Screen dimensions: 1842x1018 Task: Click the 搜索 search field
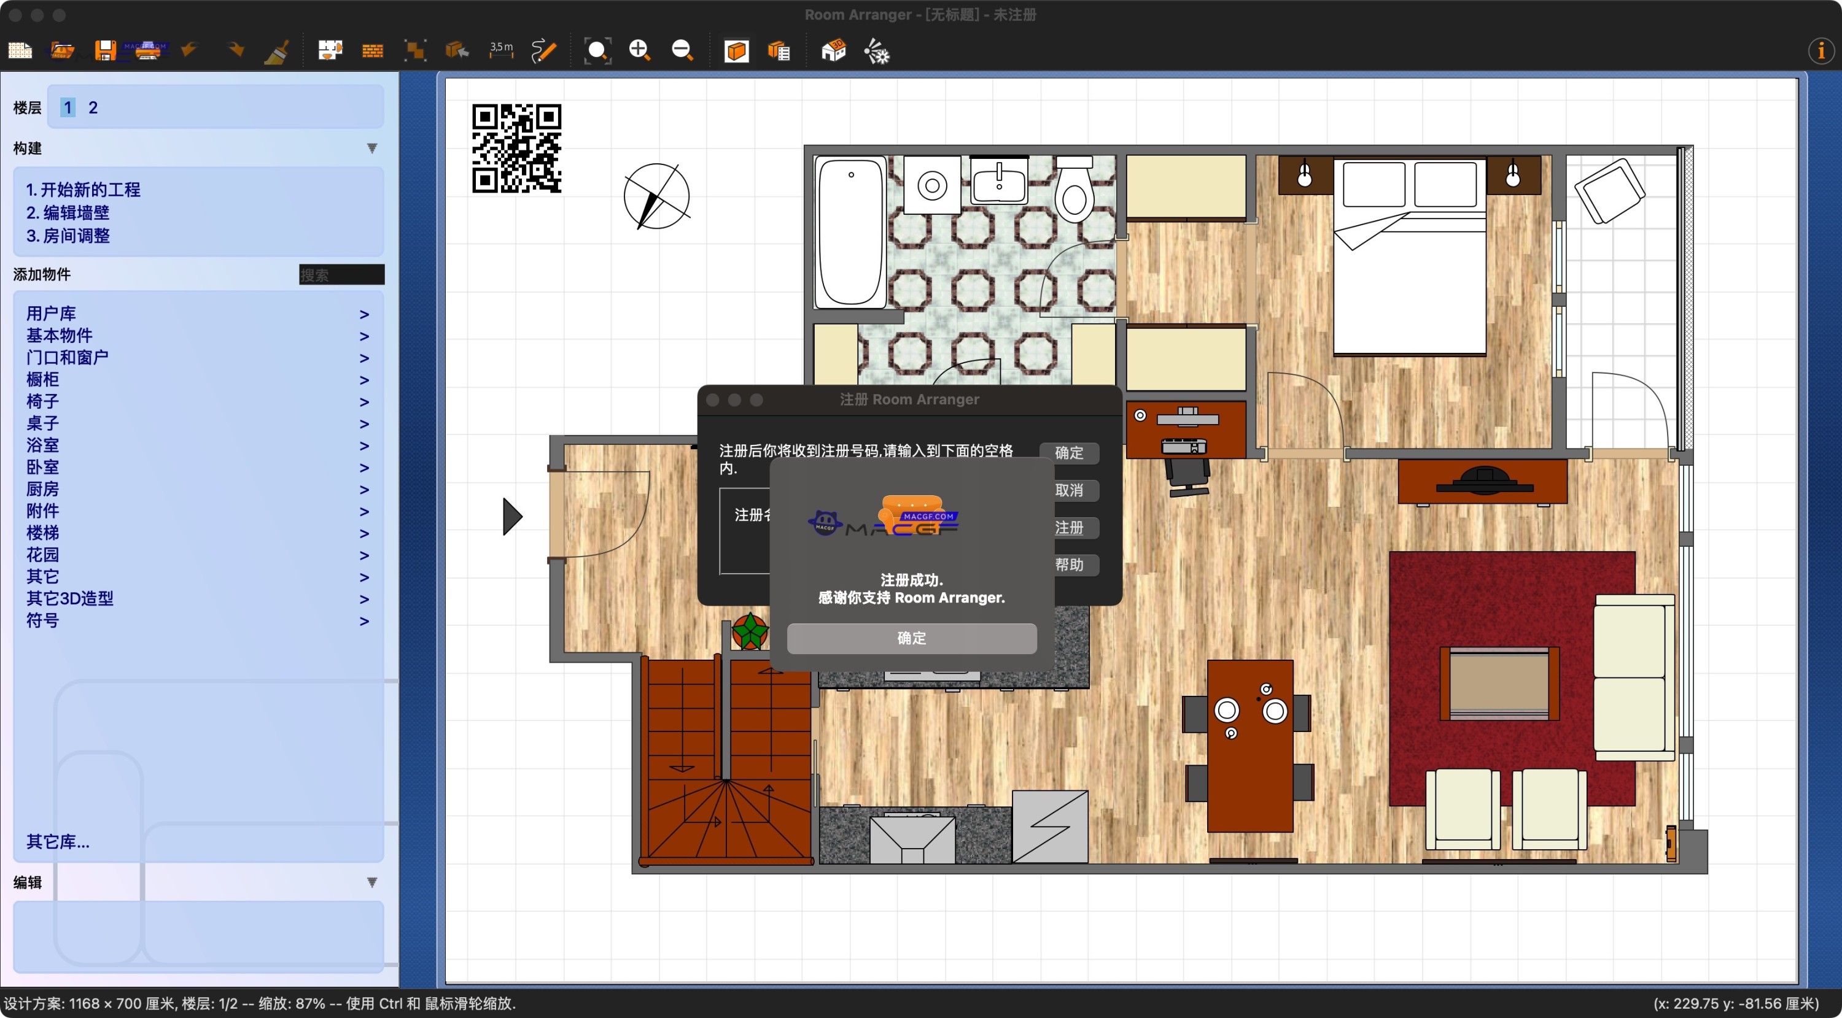(x=341, y=274)
